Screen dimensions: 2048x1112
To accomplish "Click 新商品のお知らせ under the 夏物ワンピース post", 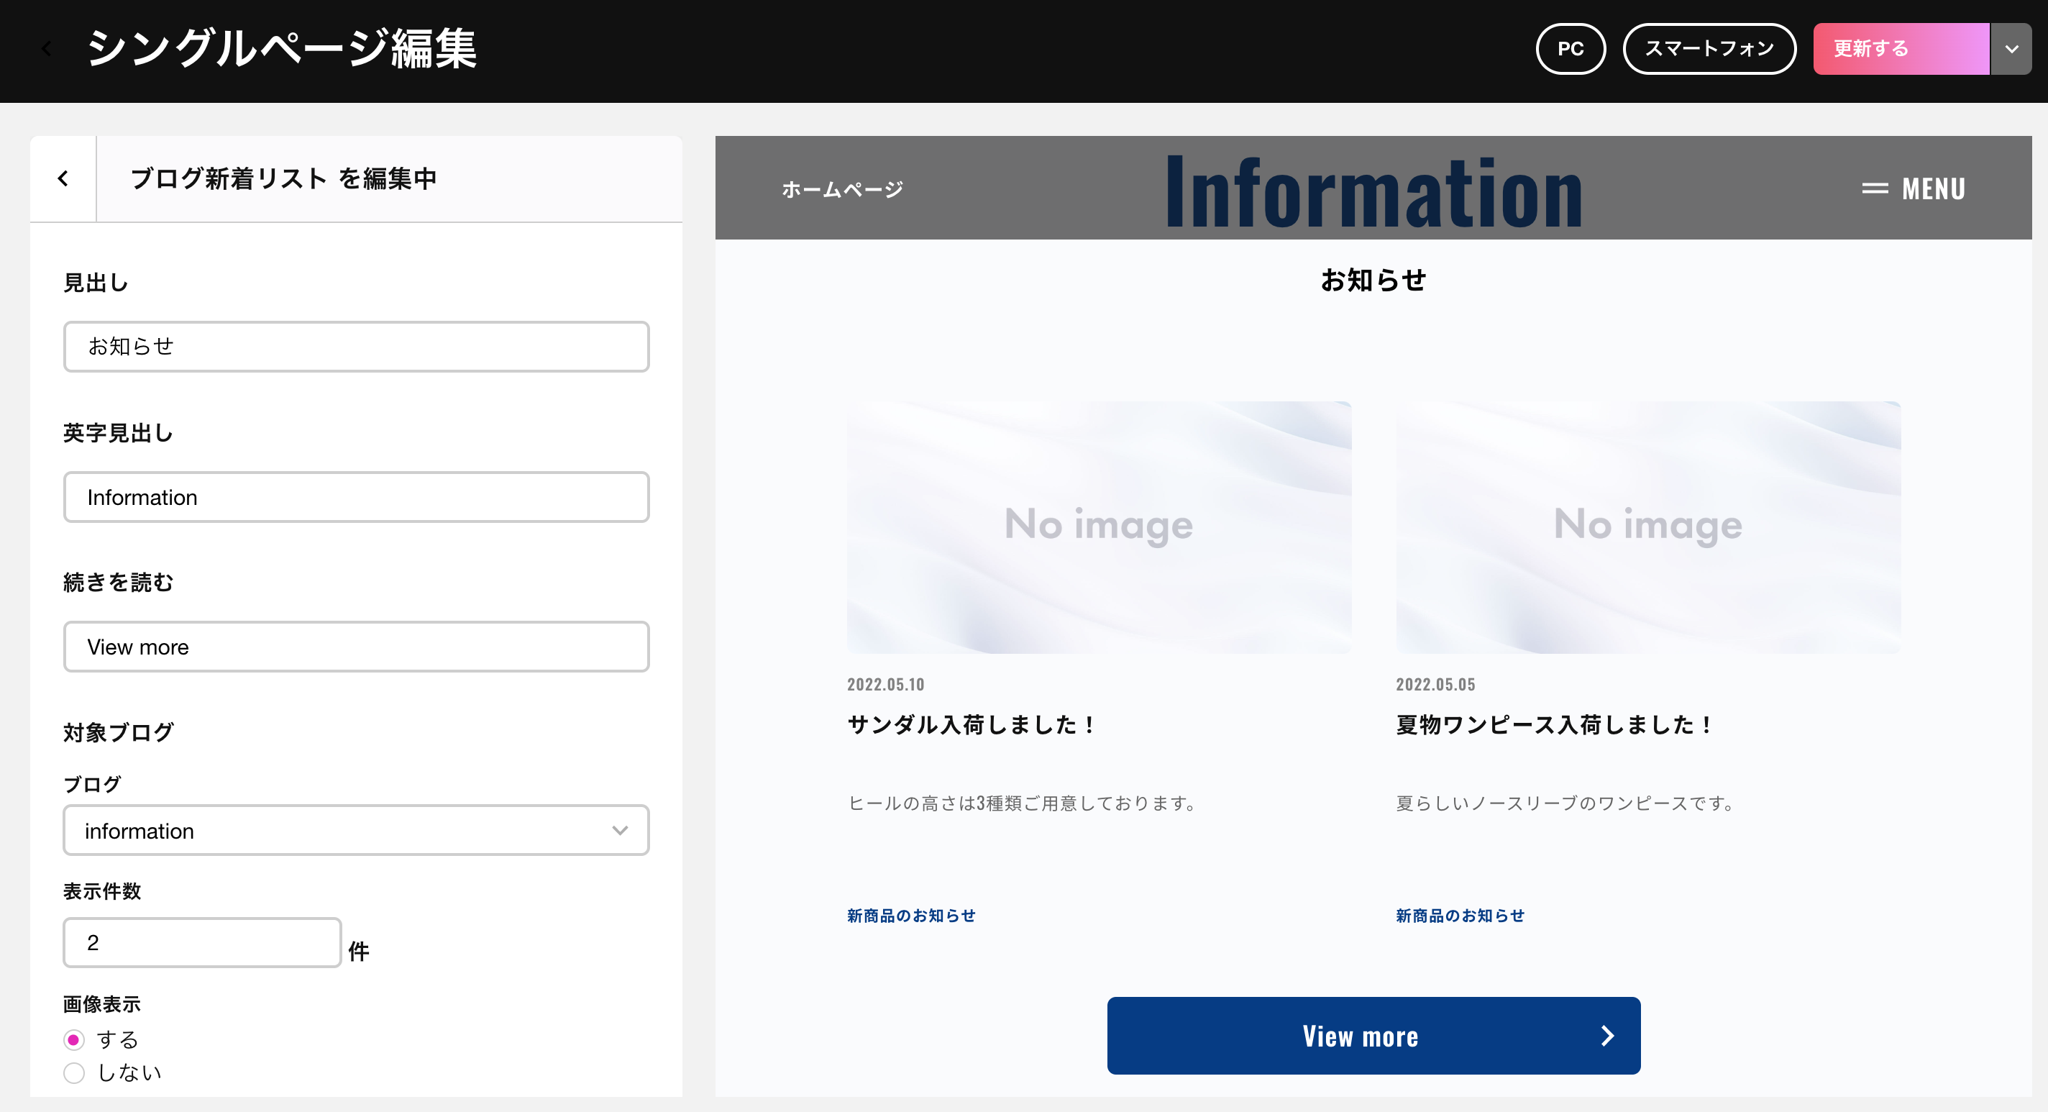I will (x=1460, y=916).
